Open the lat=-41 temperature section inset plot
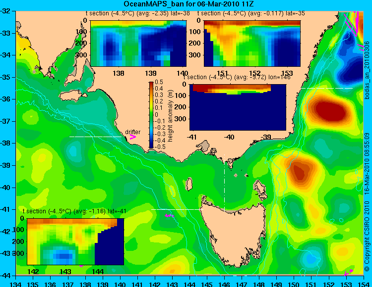This screenshot has height=287, width=372. [75, 241]
